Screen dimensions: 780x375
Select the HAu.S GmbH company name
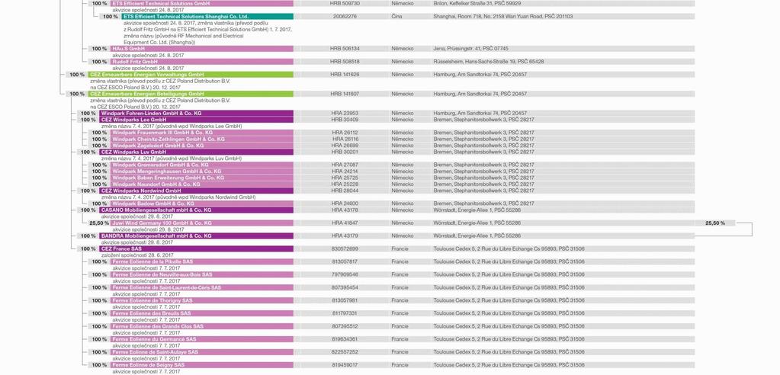pos(128,49)
